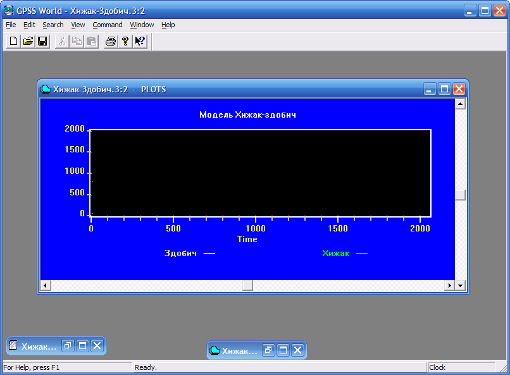
Task: Click the y-axis value 1000
Action: pos(75,171)
